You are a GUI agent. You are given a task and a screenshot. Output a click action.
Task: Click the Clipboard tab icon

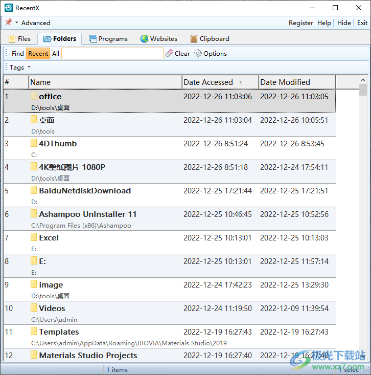[x=194, y=38]
